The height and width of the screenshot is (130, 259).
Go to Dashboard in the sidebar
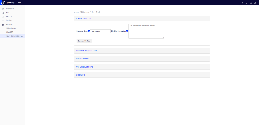[x=10, y=9]
